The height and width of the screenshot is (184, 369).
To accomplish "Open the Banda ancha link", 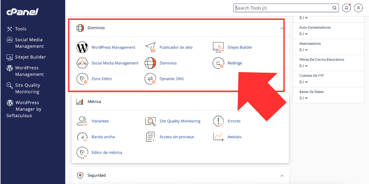I will click(x=103, y=137).
